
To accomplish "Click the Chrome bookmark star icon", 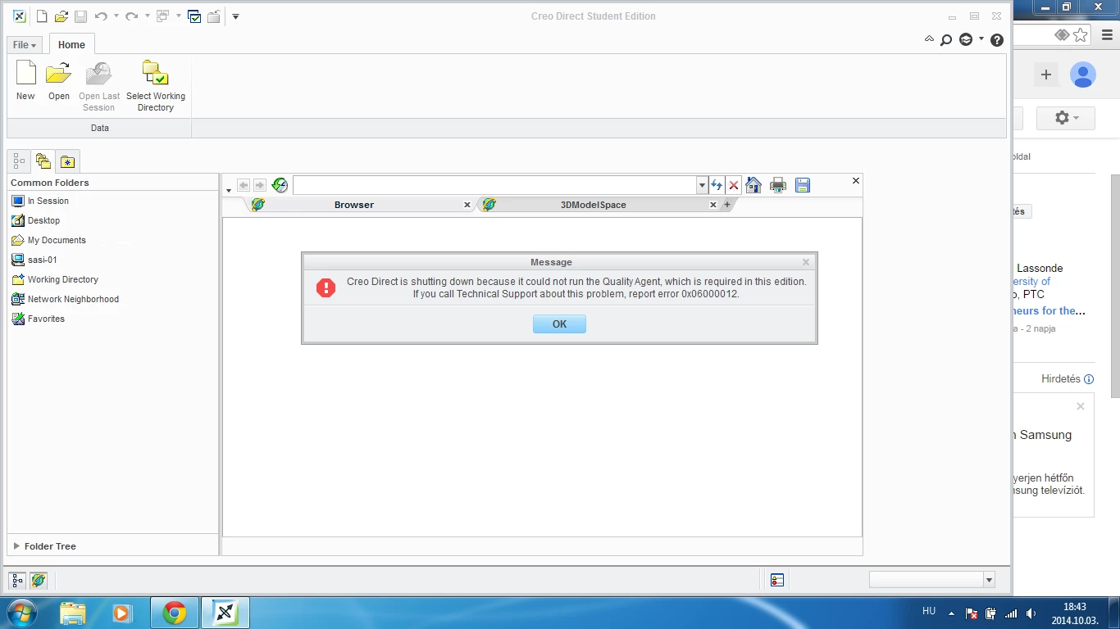I will (x=1081, y=35).
